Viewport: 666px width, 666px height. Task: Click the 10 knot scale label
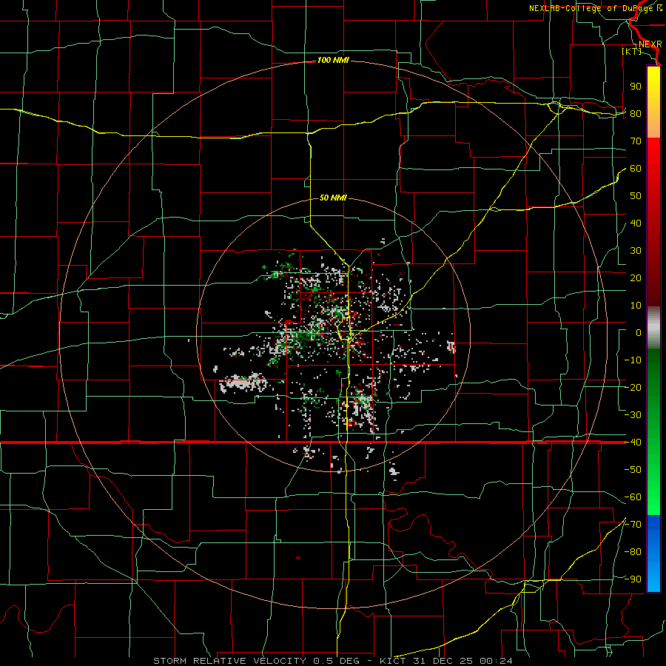point(636,306)
